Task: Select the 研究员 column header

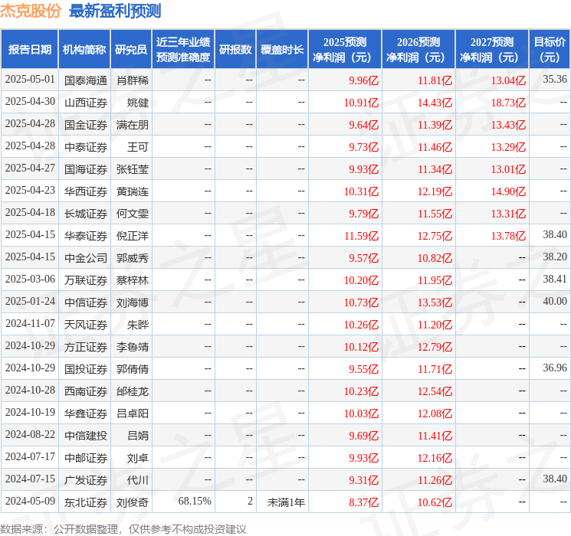Action: pos(131,49)
